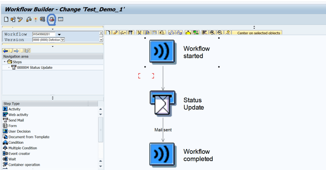Select the Web activity step type

point(18,115)
